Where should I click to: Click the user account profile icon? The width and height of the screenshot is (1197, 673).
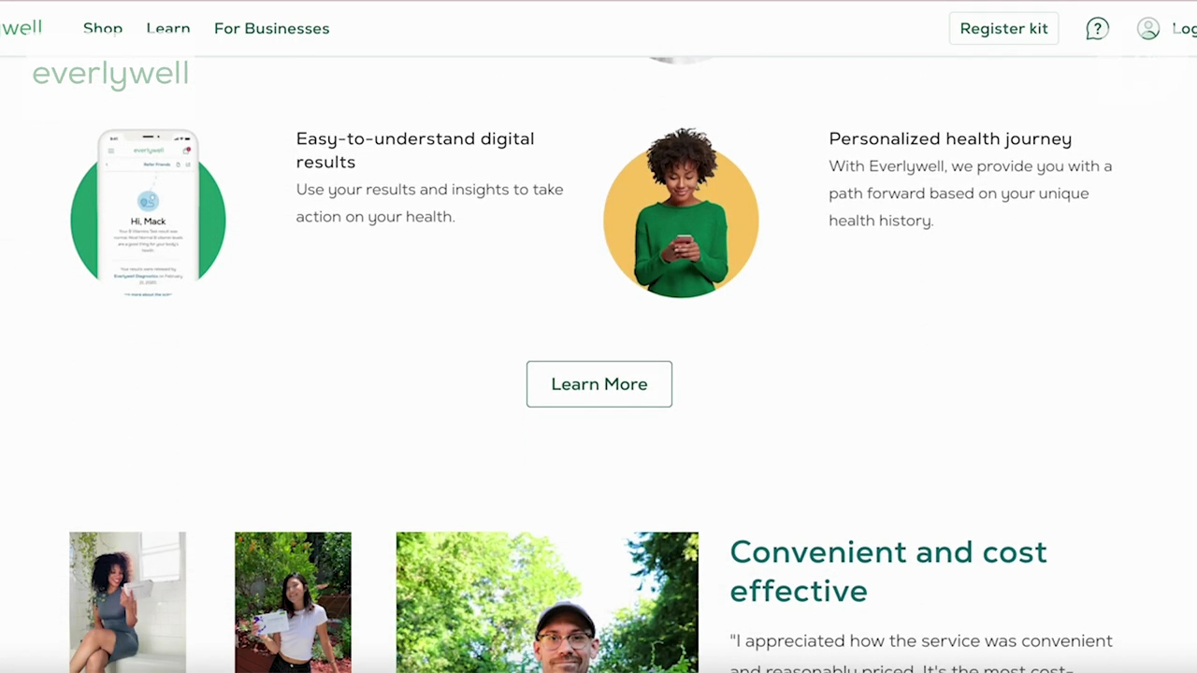(x=1148, y=29)
